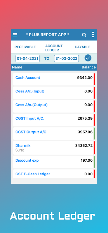View CGST Input A/C. details
The width and height of the screenshot is (108, 233).
click(54, 120)
